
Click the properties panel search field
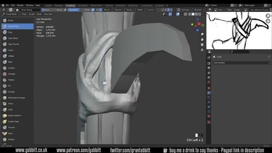tap(239, 52)
